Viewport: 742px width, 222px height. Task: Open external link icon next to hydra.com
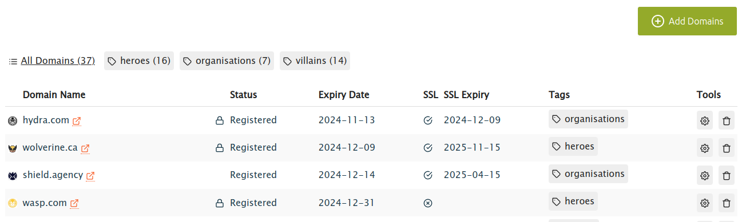pyautogui.click(x=77, y=121)
